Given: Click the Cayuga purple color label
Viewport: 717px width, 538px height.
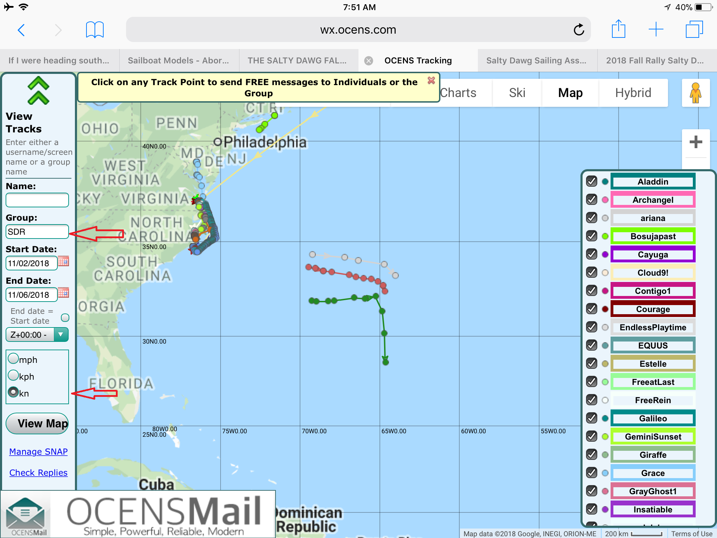Looking at the screenshot, I should coord(653,255).
